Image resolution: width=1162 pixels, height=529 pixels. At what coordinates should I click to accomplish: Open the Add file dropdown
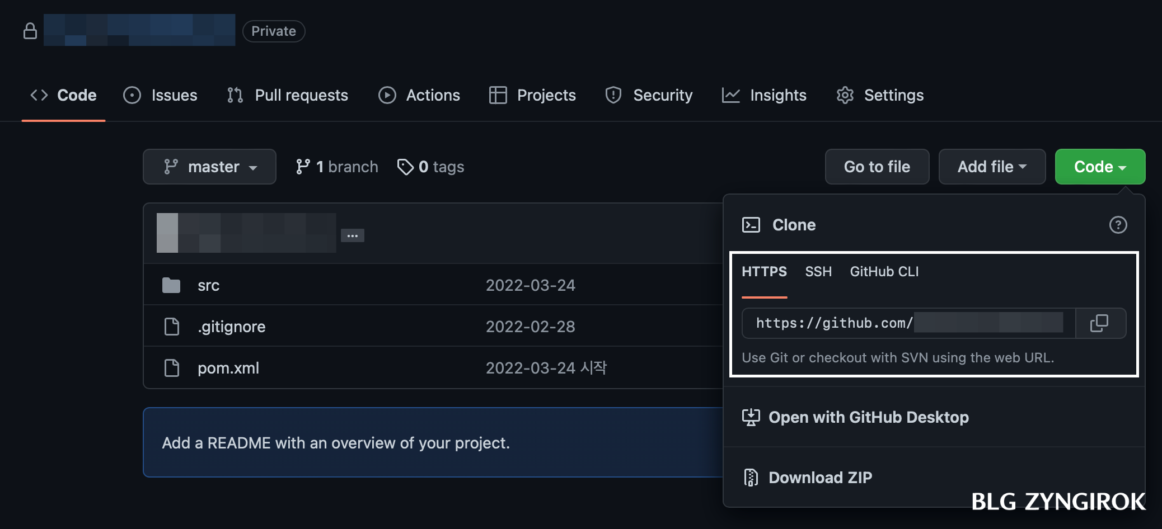tap(992, 166)
